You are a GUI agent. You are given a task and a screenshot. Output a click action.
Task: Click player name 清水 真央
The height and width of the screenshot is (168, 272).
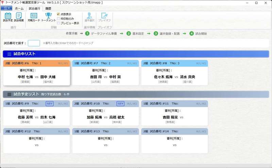tap(188, 77)
